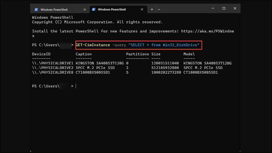Minimize the terminal window
Screen dimensions: 272x153
[213, 8]
